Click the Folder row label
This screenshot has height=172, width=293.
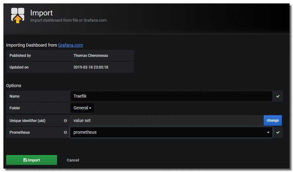15,108
